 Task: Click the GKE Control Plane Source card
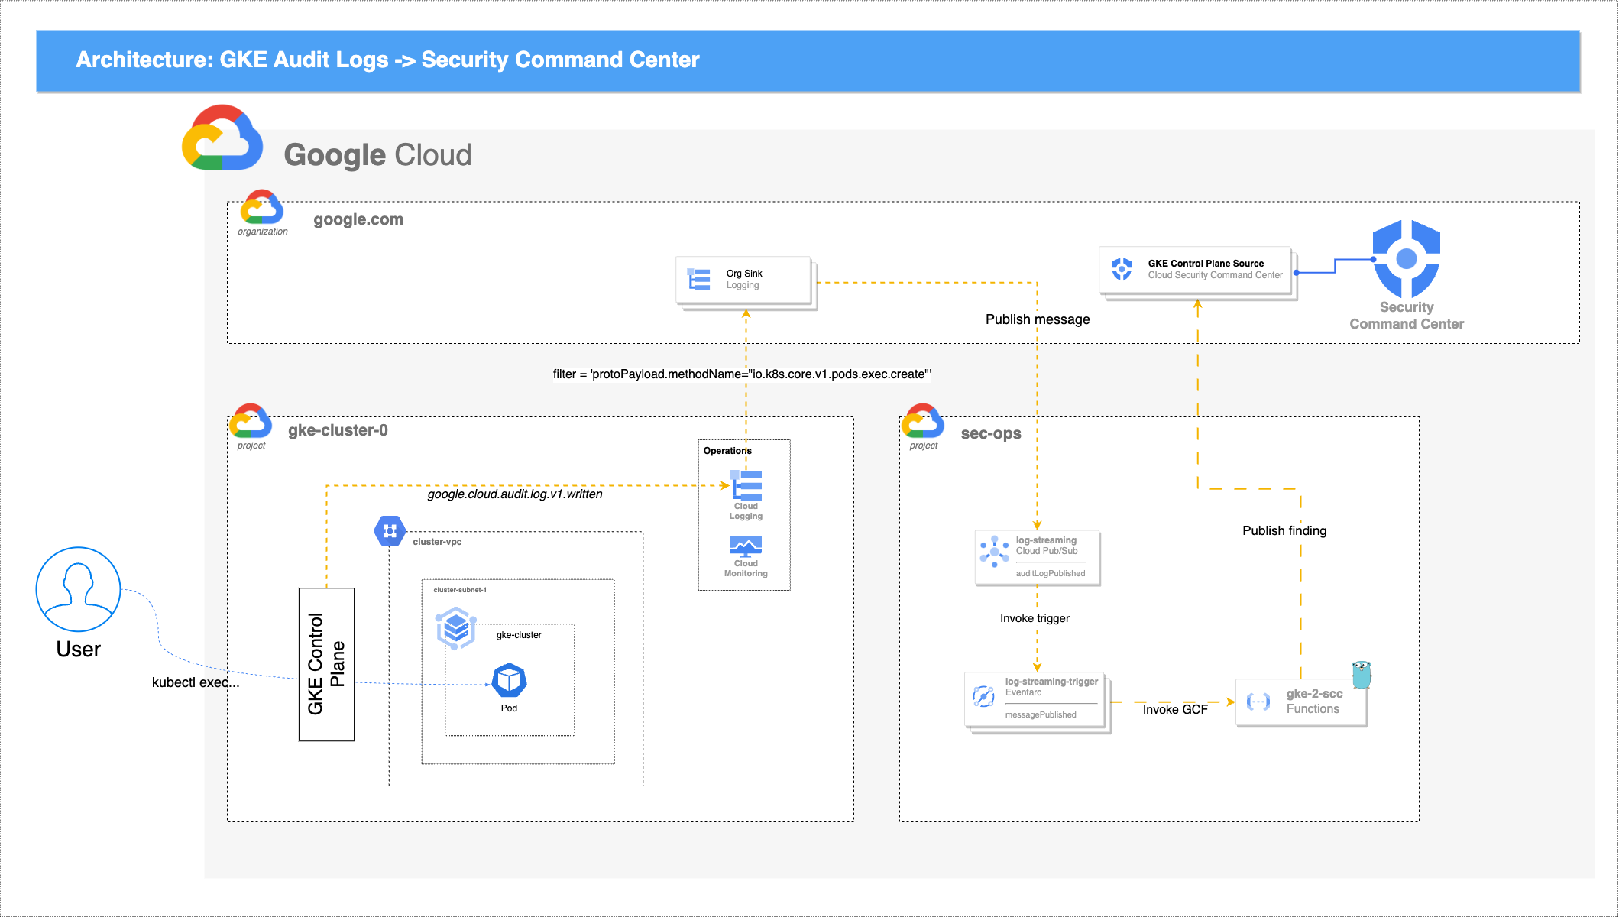pos(1195,270)
